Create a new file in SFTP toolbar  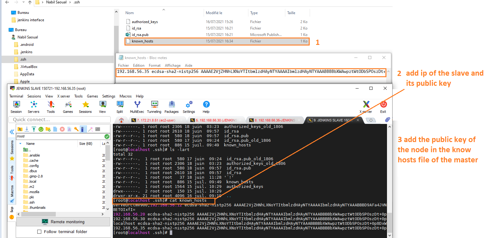click(x=55, y=129)
